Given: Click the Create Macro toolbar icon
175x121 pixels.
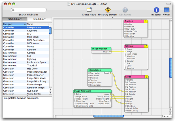Looking at the screenshot, I should (x=89, y=10).
